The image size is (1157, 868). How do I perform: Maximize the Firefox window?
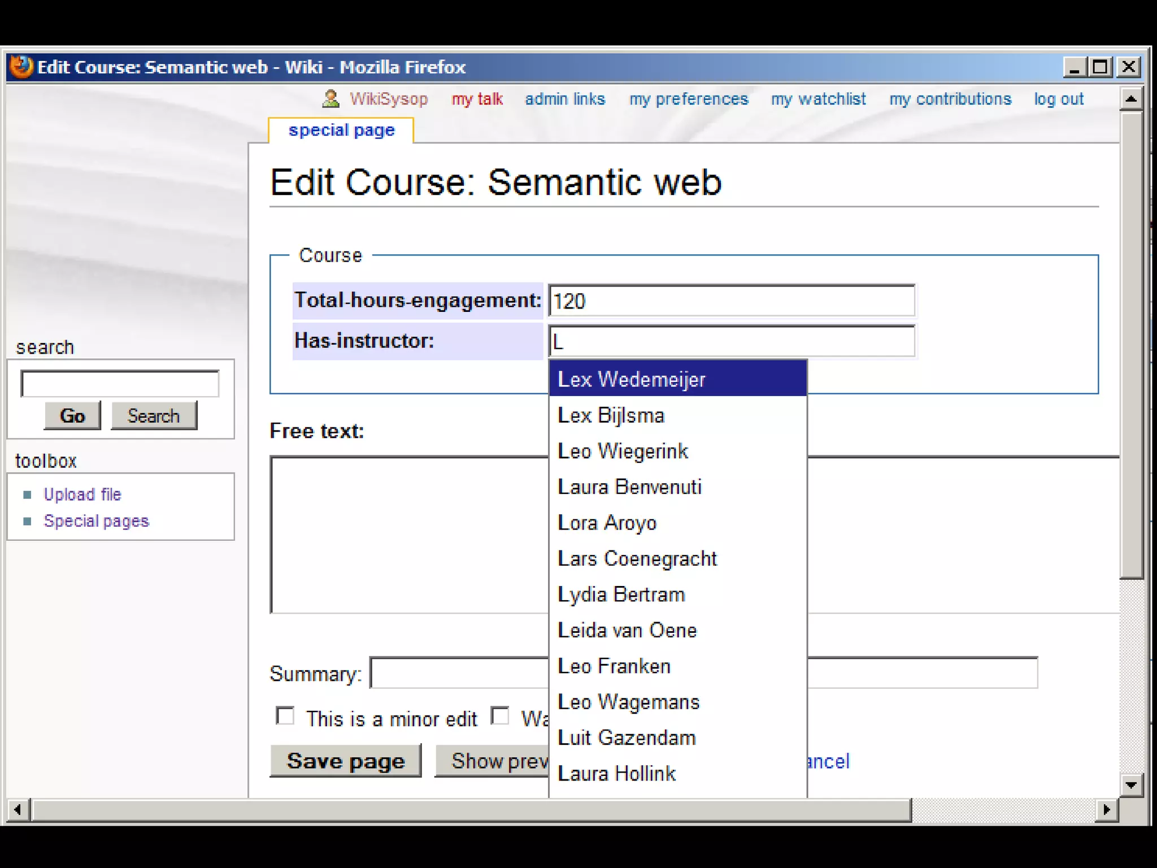[x=1101, y=67]
